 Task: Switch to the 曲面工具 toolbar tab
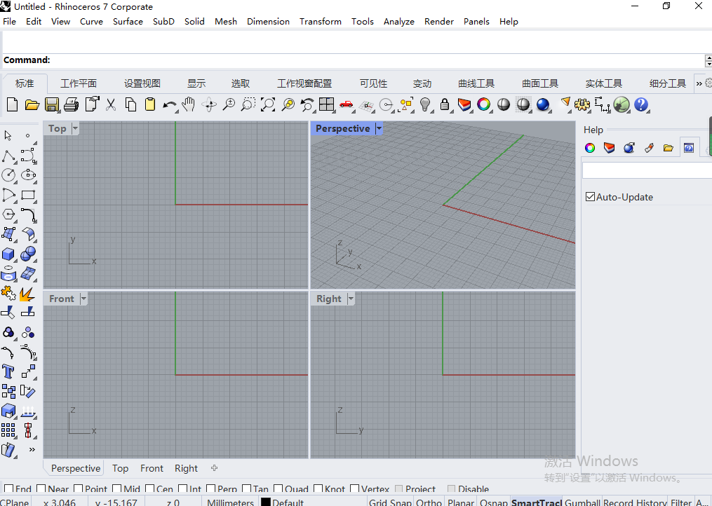coord(539,83)
